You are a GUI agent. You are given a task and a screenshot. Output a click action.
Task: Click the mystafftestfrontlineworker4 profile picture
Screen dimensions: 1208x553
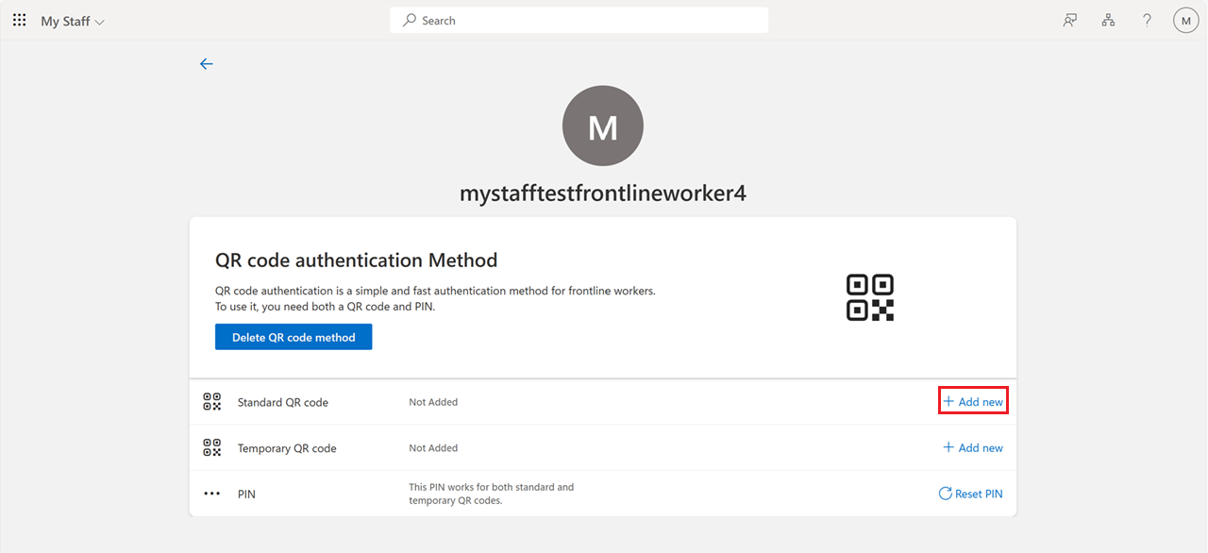click(602, 126)
